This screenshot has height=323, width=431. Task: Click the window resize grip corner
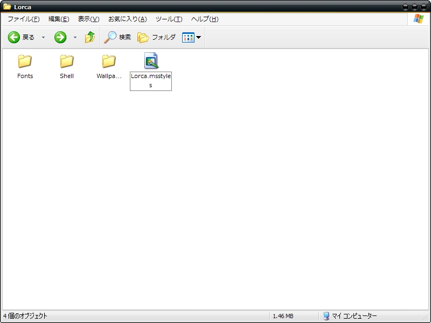click(426, 318)
